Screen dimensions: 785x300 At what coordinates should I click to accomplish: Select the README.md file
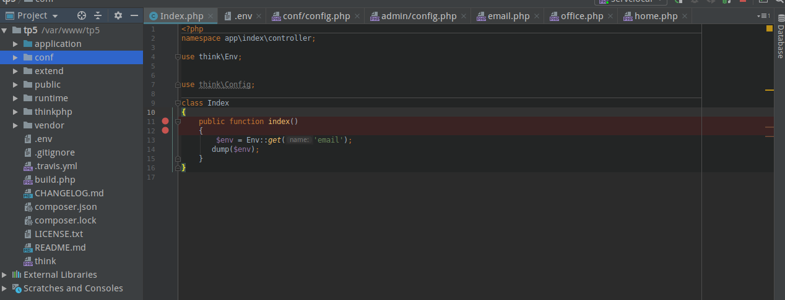tap(60, 248)
